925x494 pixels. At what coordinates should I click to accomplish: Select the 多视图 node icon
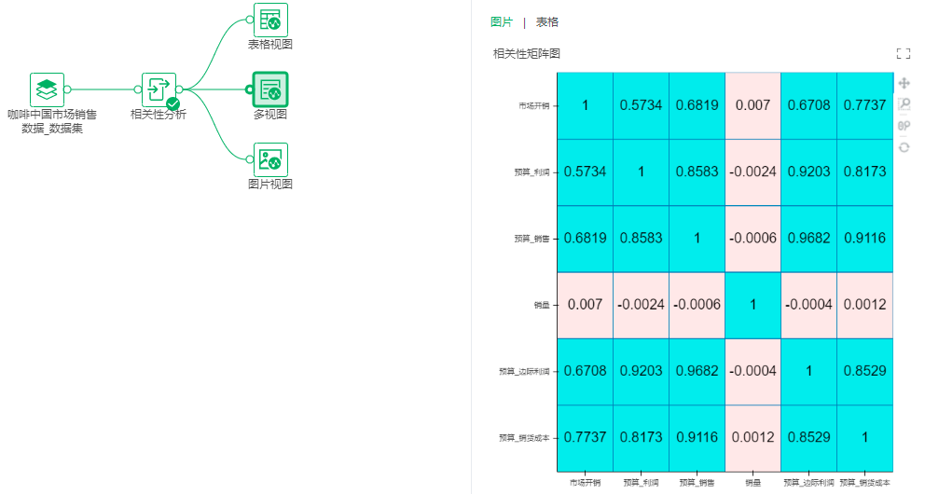click(270, 89)
